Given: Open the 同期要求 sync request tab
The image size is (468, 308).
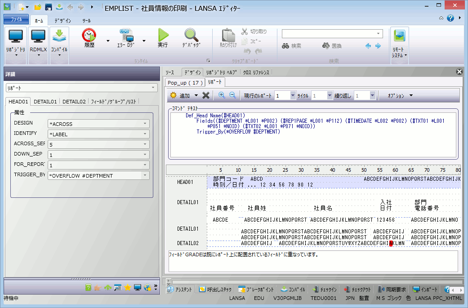Looking at the screenshot, I should click(392, 290).
